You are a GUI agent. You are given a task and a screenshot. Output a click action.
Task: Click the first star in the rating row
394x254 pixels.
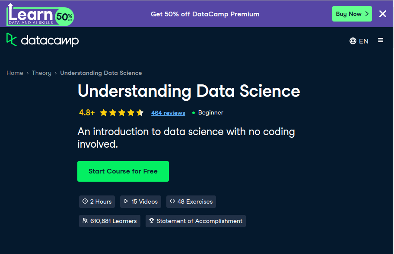[103, 112]
